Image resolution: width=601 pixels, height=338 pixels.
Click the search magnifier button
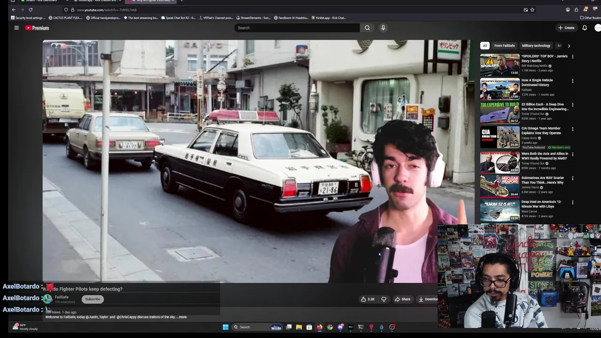pos(367,28)
